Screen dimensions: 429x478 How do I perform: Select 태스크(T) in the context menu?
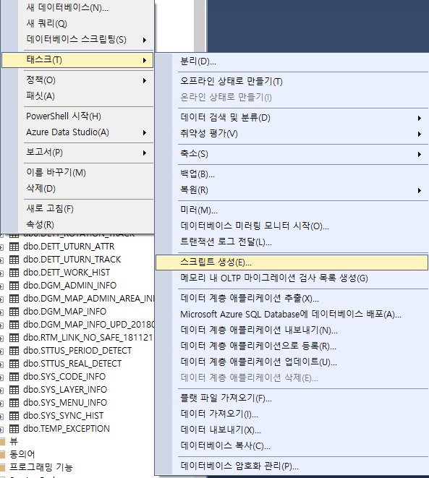(x=77, y=60)
